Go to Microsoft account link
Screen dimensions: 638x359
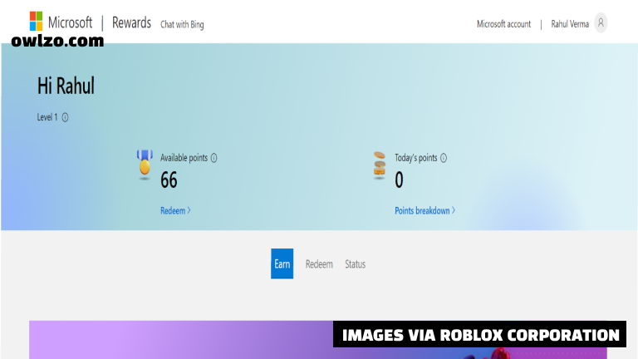pos(503,24)
